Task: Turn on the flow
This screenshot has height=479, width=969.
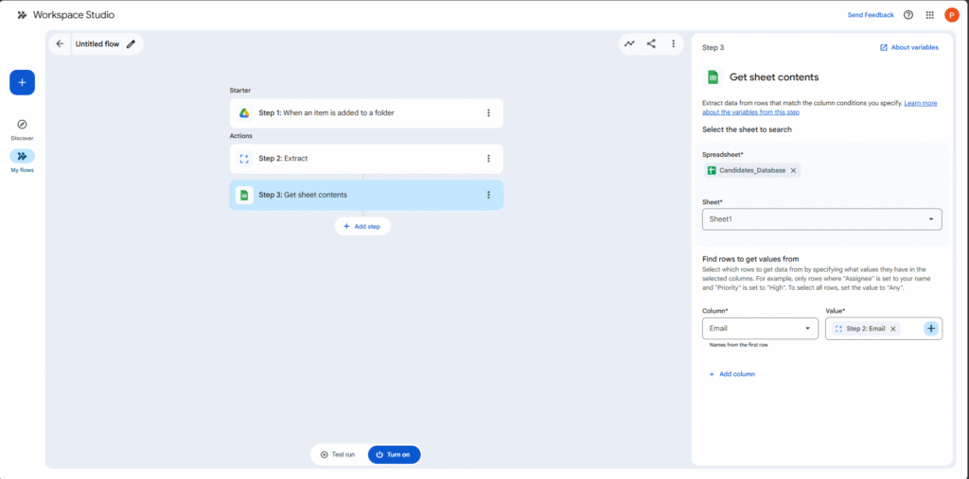Action: pos(394,454)
